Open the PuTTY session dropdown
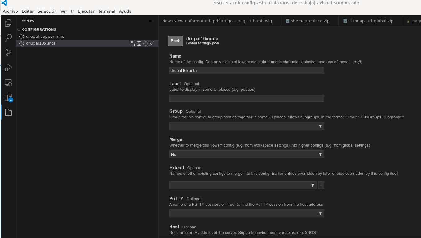This screenshot has width=421, height=238. pyautogui.click(x=246, y=214)
